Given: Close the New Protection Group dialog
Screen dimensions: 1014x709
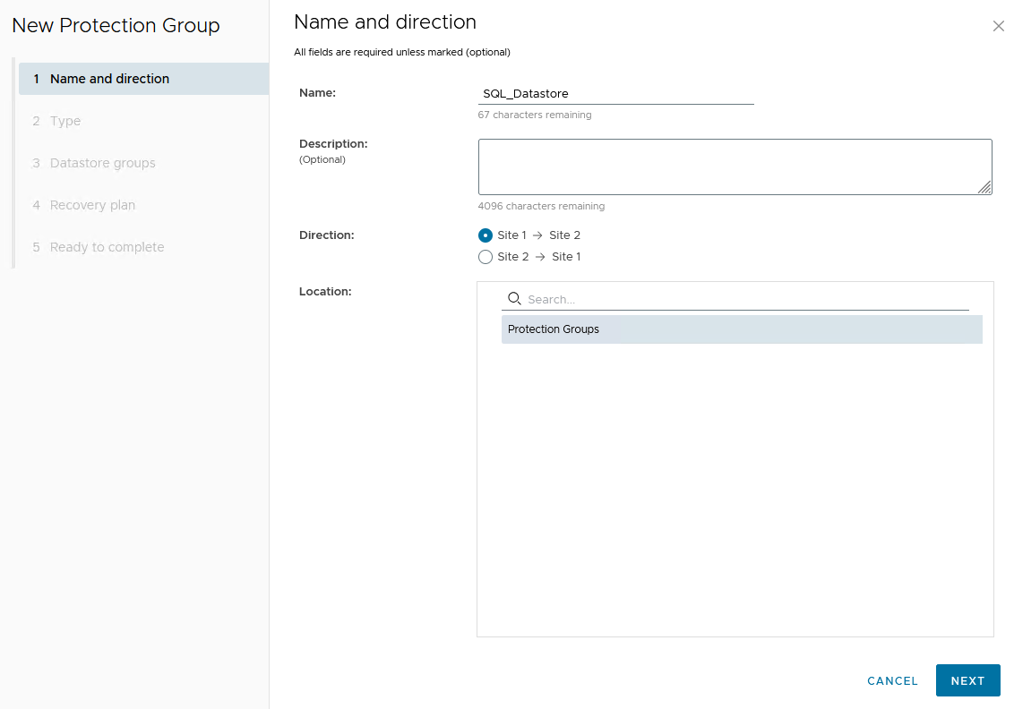Looking at the screenshot, I should 998,27.
